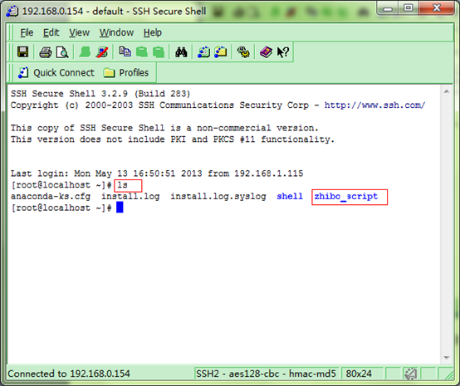
Task: Minimize the SSH Secure Shell window
Action: click(388, 8)
